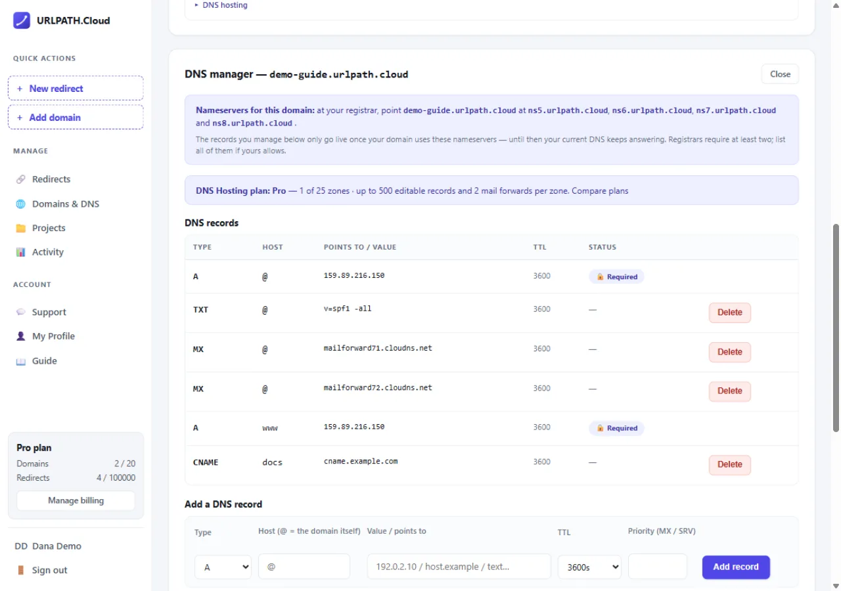This screenshot has height=591, width=841.
Task: Close the DNS manager panel
Action: point(780,74)
